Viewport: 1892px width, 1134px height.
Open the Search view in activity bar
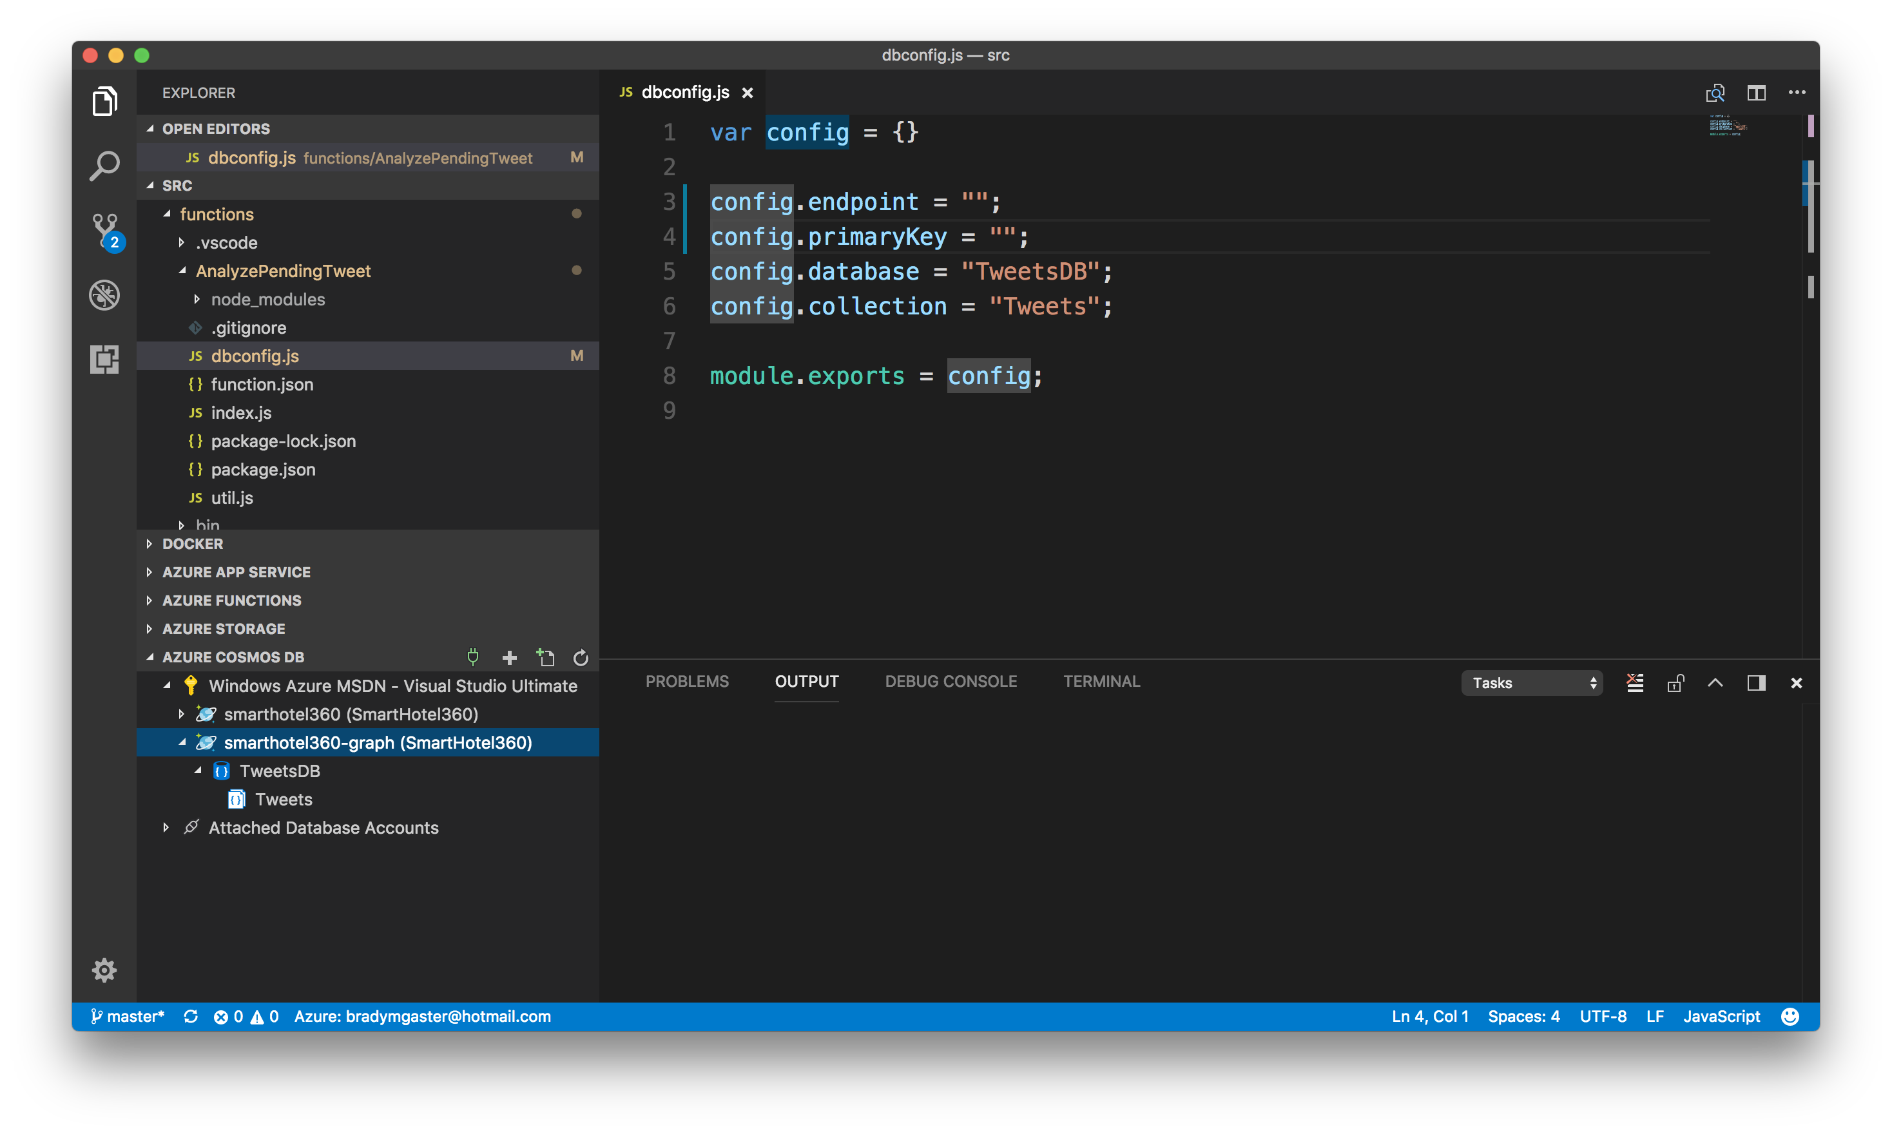104,166
